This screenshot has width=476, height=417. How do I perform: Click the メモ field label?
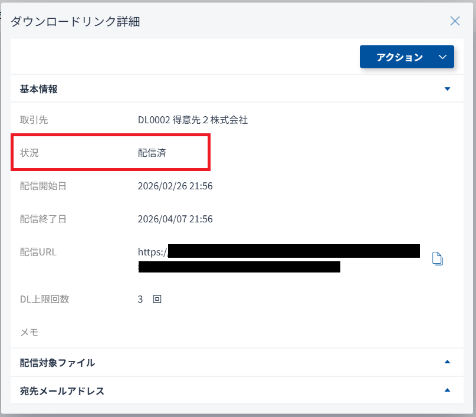[29, 332]
